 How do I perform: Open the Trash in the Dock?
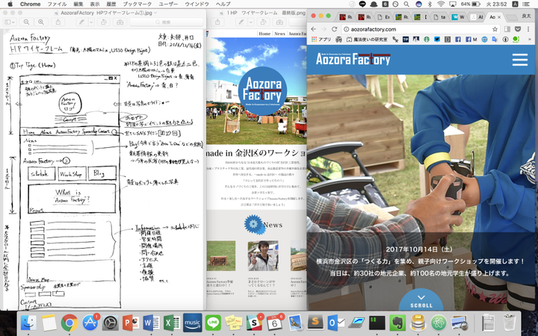pos(509,322)
